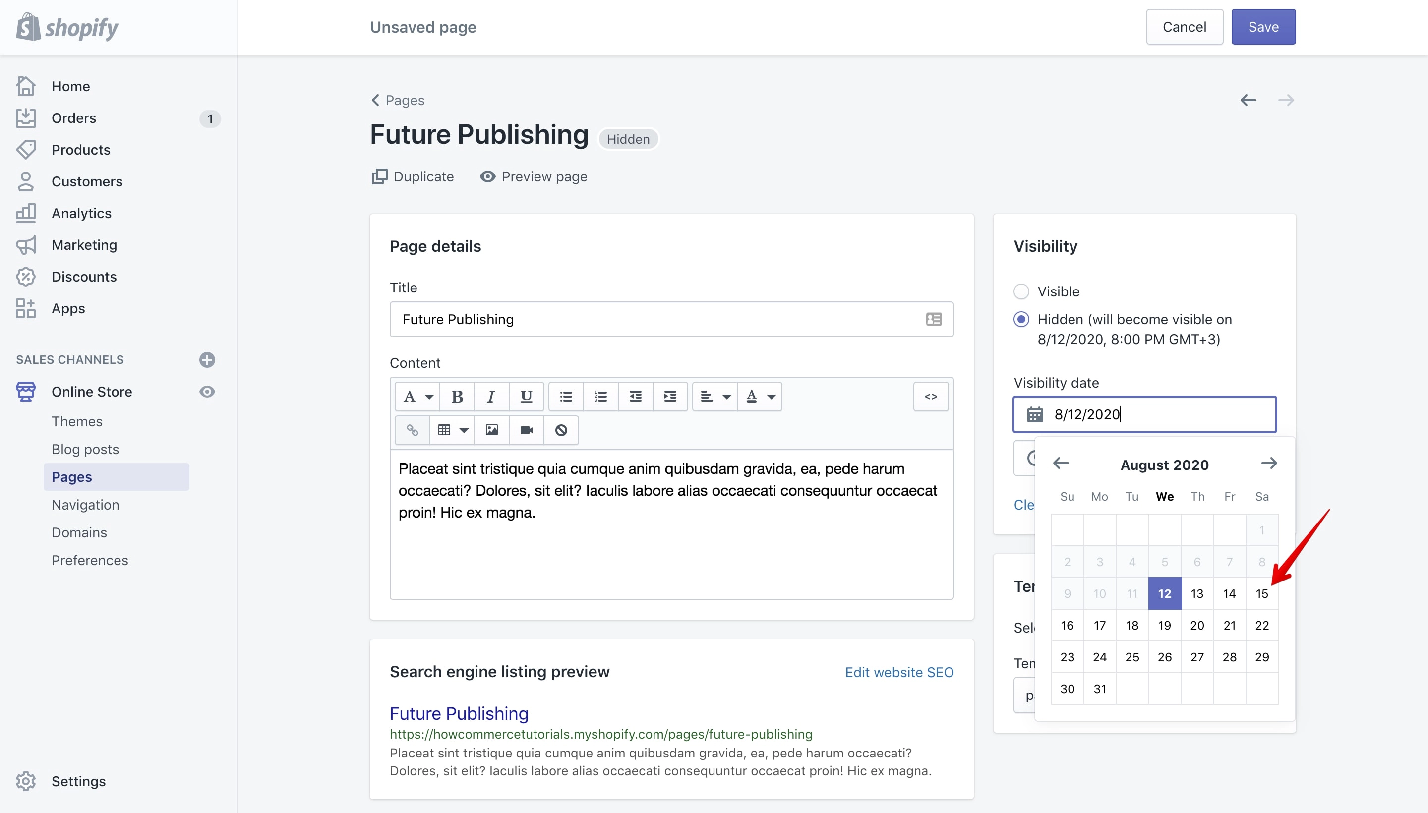Open Preferences
This screenshot has height=813, width=1428.
point(89,560)
